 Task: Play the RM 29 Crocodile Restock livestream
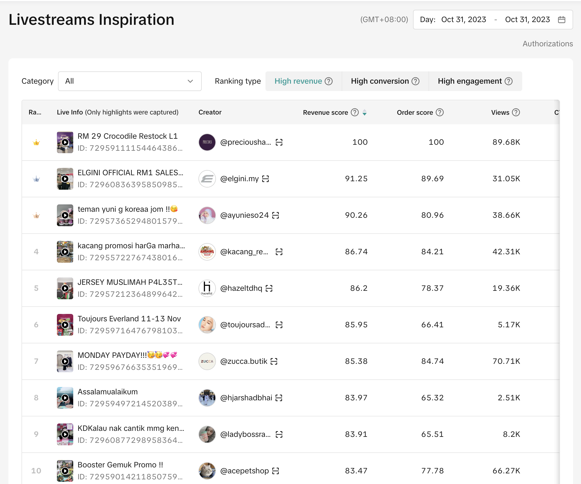(x=65, y=142)
